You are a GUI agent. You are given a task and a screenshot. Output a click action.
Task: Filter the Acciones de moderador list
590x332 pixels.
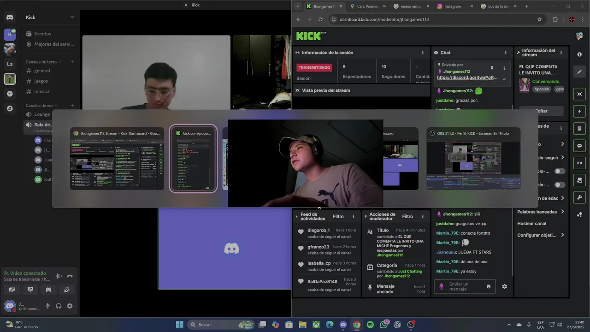pyautogui.click(x=407, y=216)
